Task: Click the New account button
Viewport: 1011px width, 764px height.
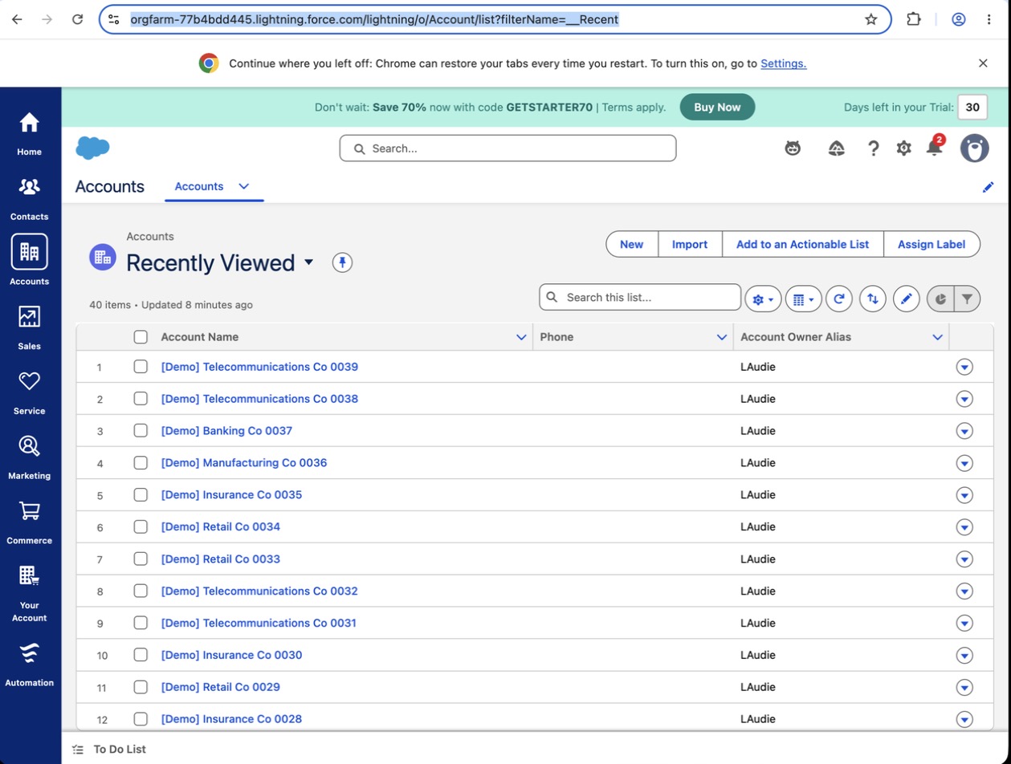Action: coord(632,244)
